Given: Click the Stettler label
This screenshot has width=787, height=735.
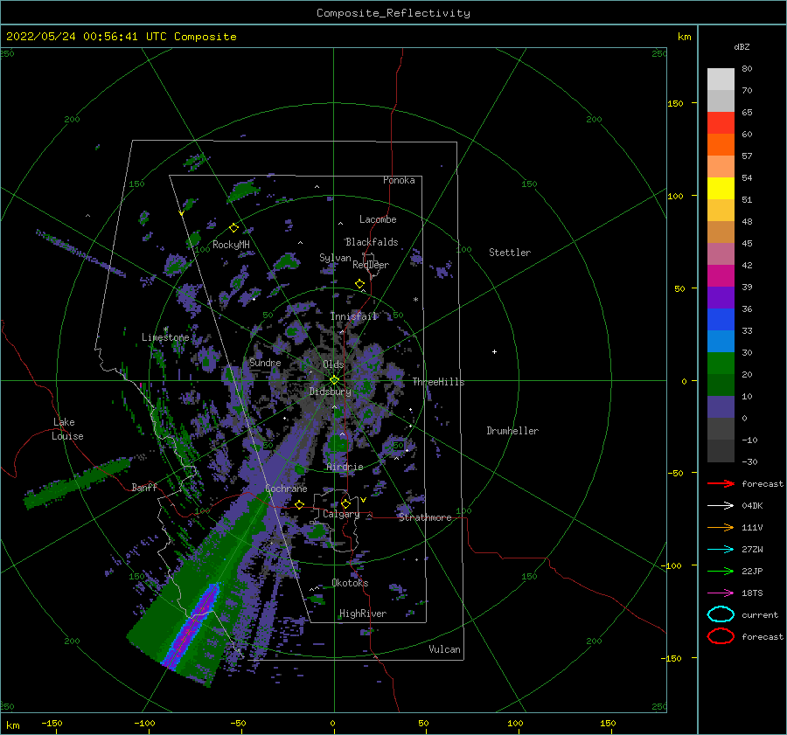Looking at the screenshot, I should pos(510,253).
